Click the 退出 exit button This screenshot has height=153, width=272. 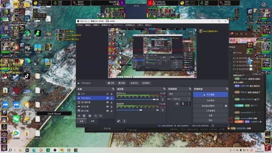click(x=210, y=120)
